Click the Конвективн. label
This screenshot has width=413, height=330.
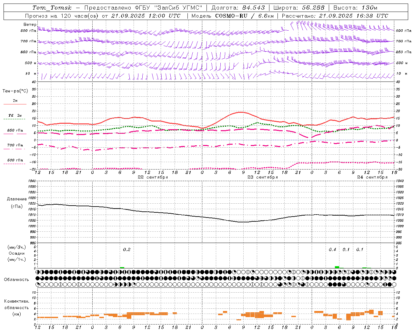(x=17, y=301)
